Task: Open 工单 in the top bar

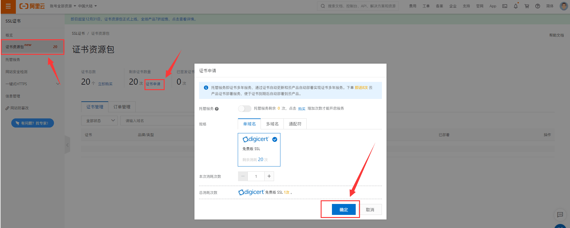Action: point(426,6)
